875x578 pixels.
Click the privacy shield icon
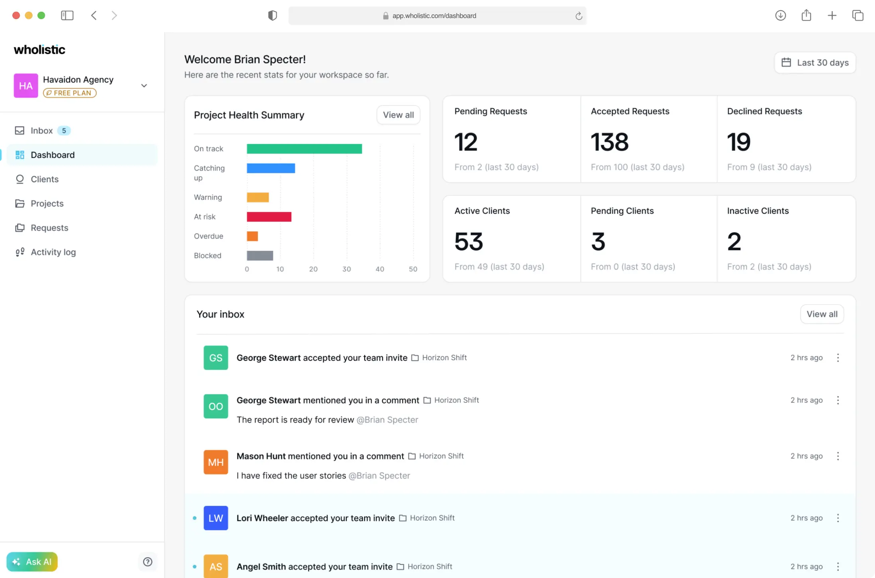click(273, 16)
